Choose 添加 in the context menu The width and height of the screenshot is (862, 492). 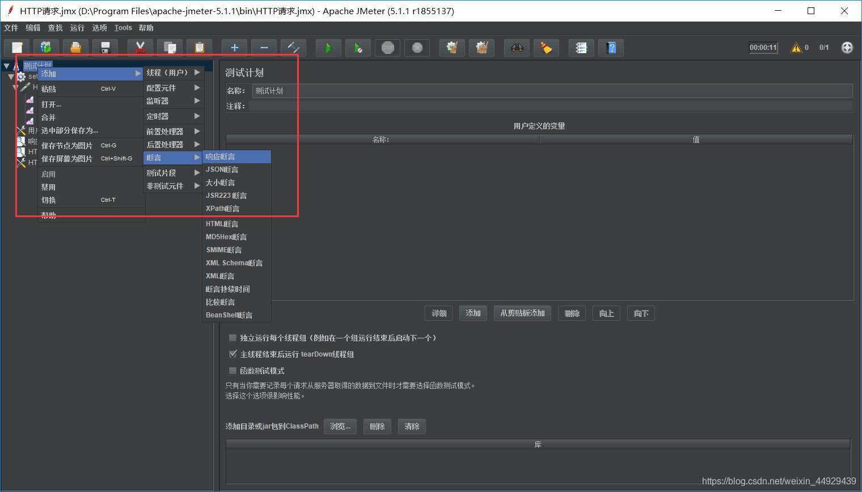pyautogui.click(x=91, y=74)
